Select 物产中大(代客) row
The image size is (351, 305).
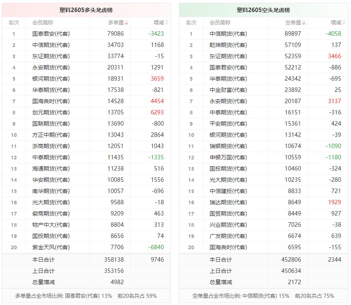(86, 225)
